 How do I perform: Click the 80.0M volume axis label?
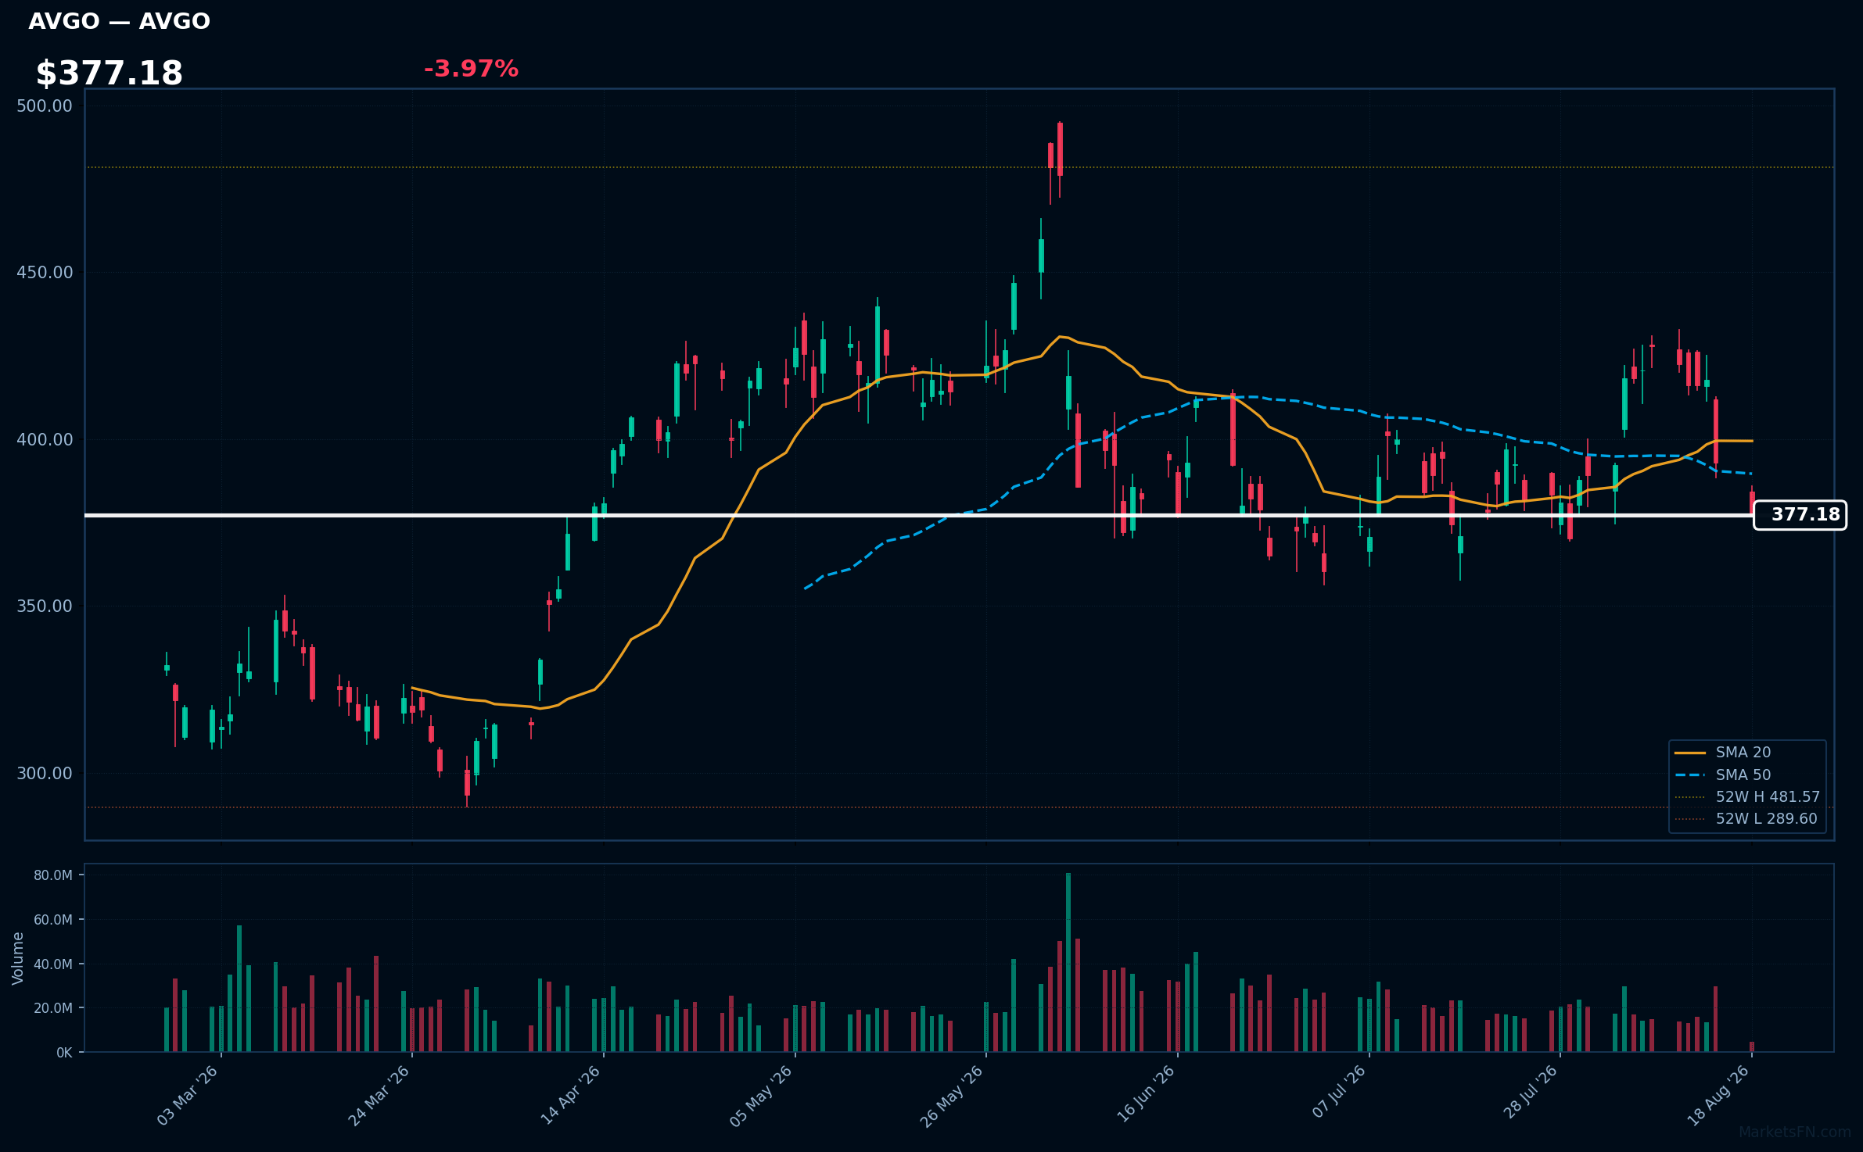pos(52,875)
